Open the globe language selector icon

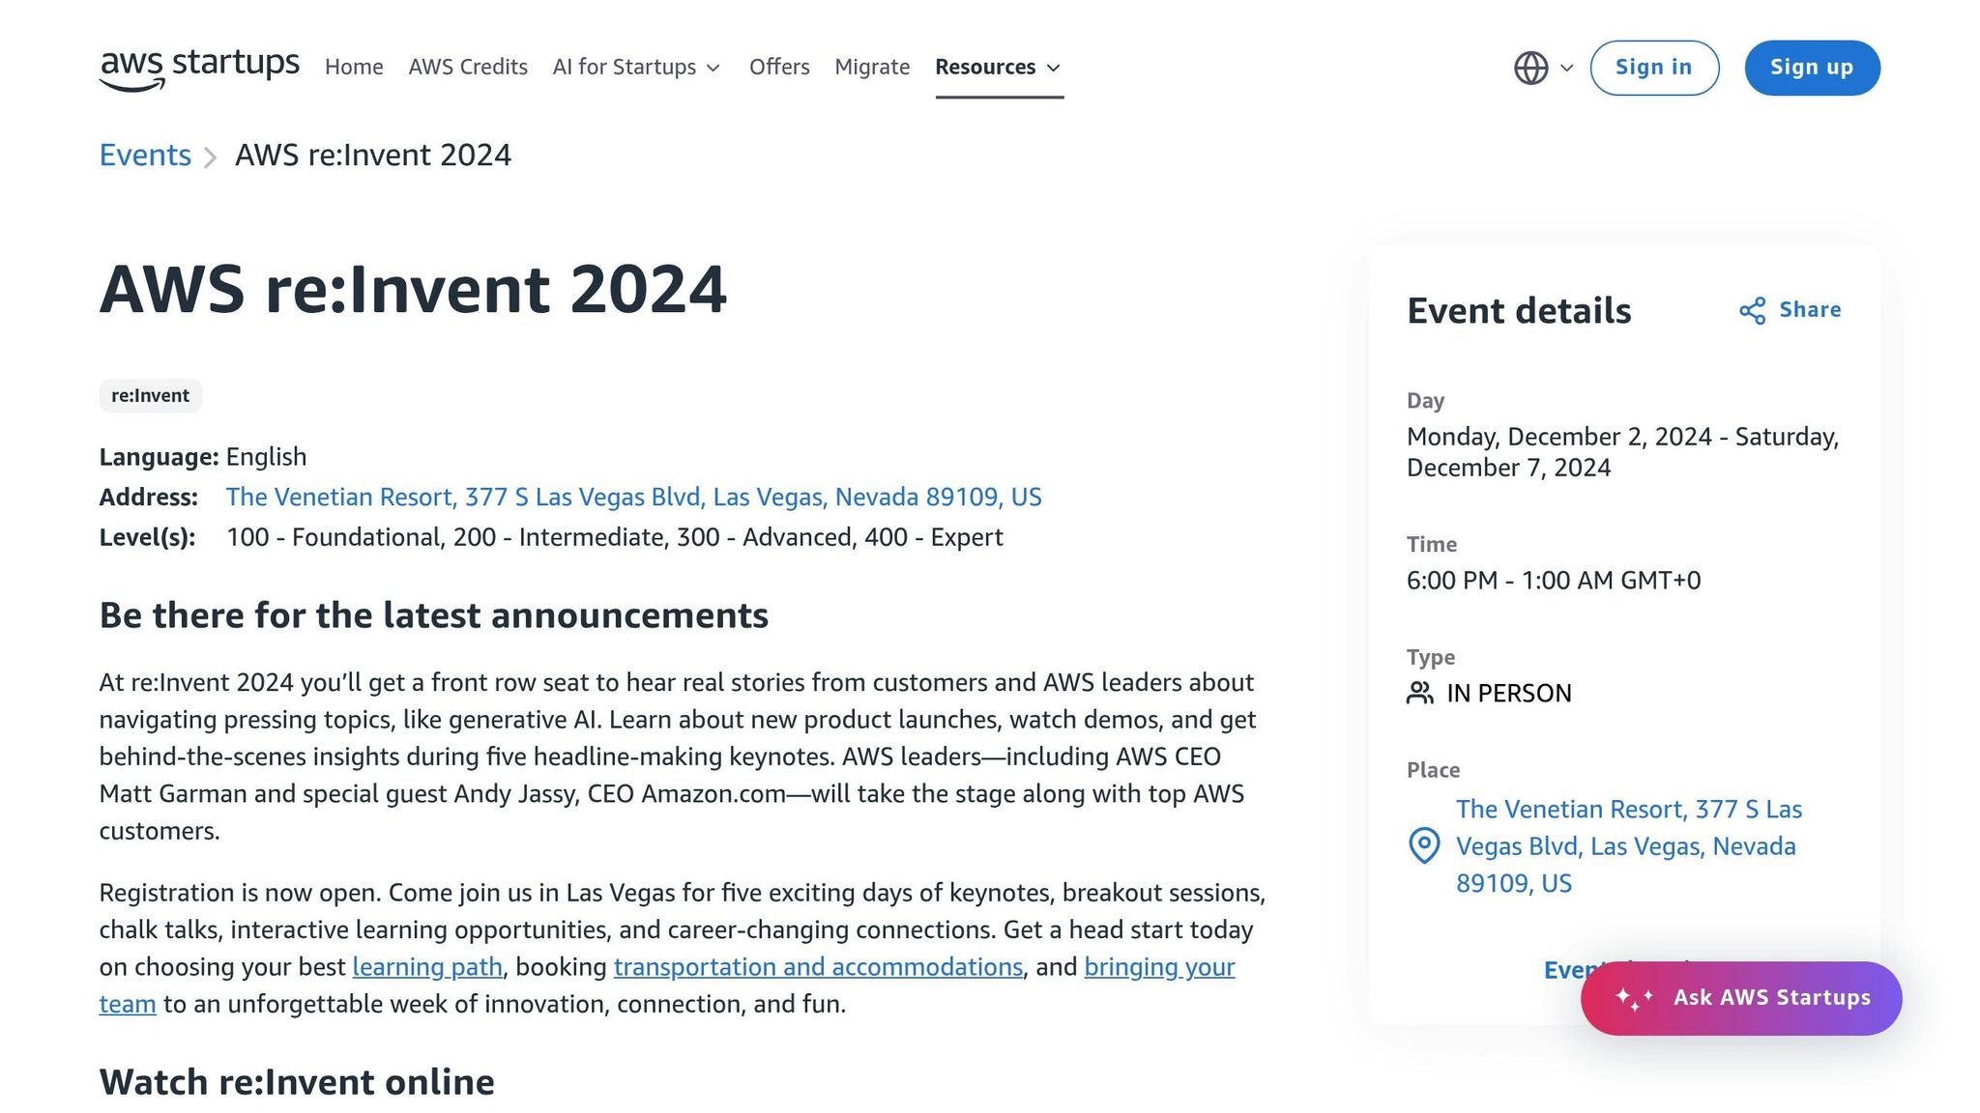[1530, 68]
